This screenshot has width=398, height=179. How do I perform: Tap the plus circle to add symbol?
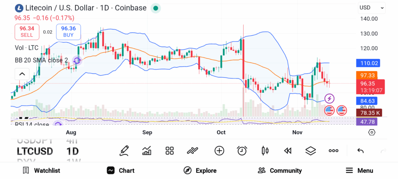(x=219, y=151)
